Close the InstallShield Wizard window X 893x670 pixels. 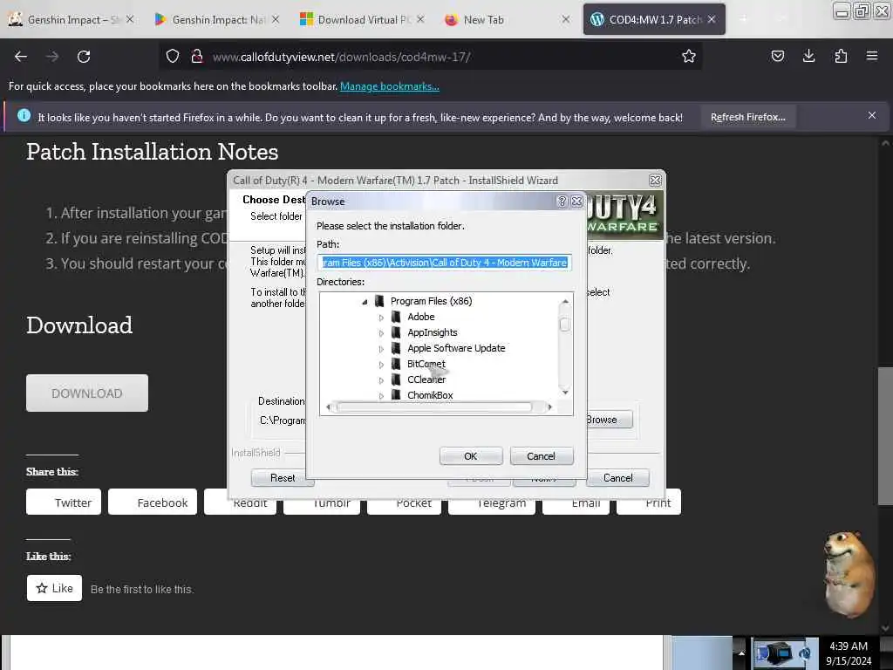pyautogui.click(x=655, y=181)
